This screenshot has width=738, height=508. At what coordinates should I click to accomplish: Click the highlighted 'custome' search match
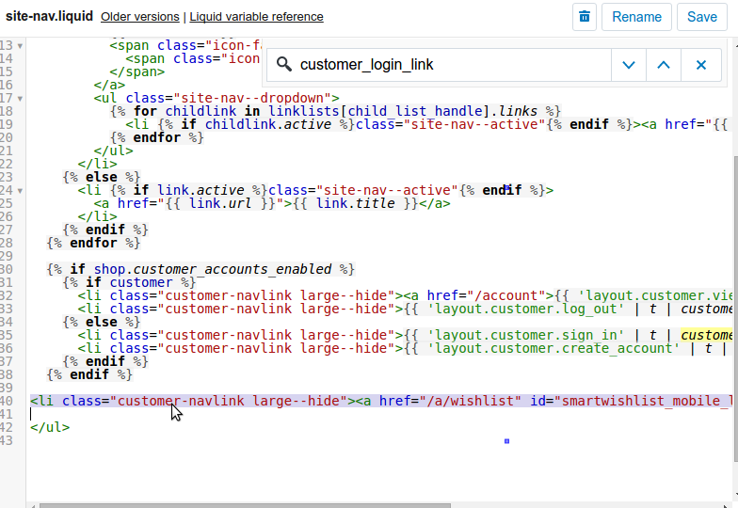(706, 335)
